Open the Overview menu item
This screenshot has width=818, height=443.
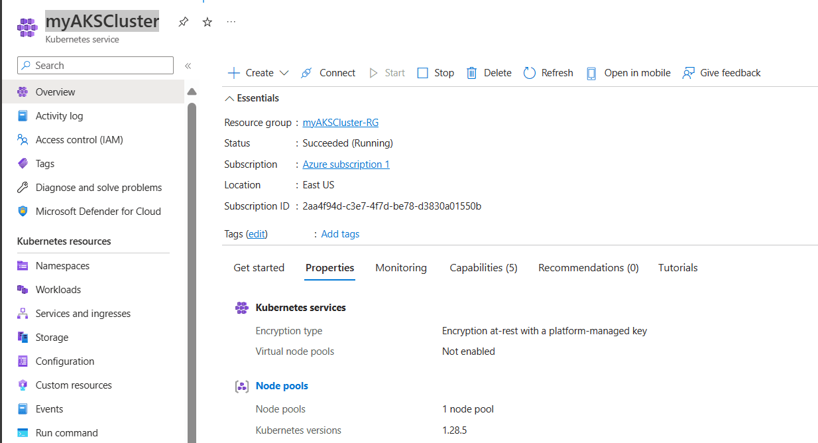click(93, 92)
